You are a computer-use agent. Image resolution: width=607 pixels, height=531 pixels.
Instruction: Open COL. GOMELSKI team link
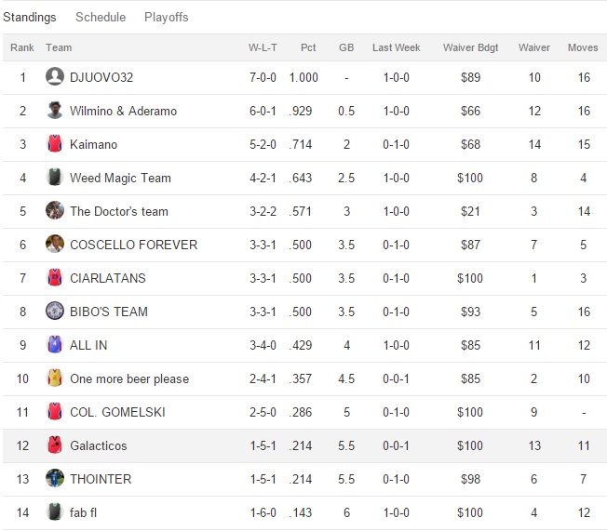coord(117,412)
